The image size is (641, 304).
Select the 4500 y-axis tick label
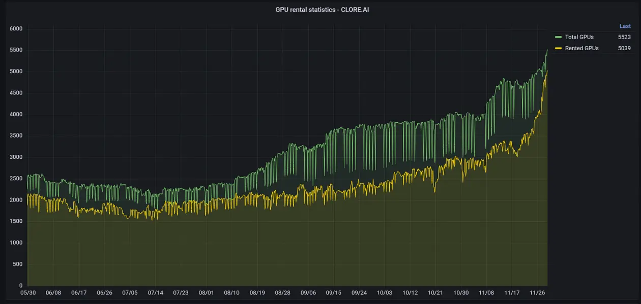tap(16, 93)
